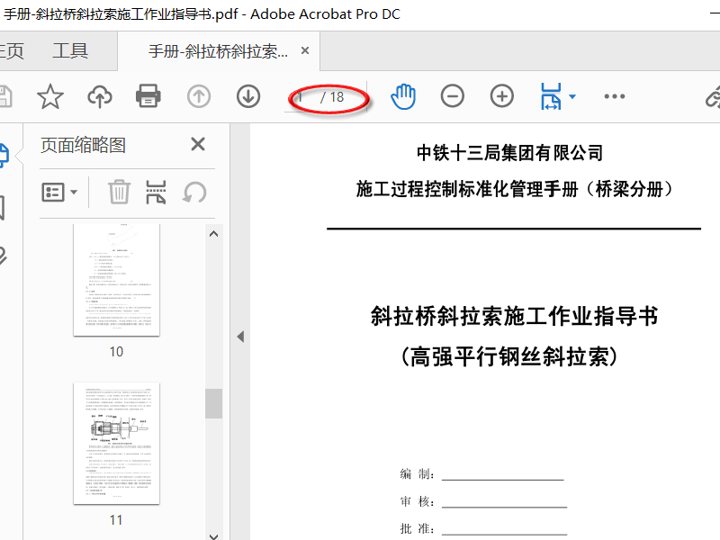Open more tools ellipsis menu
The image size is (720, 540).
(x=615, y=96)
